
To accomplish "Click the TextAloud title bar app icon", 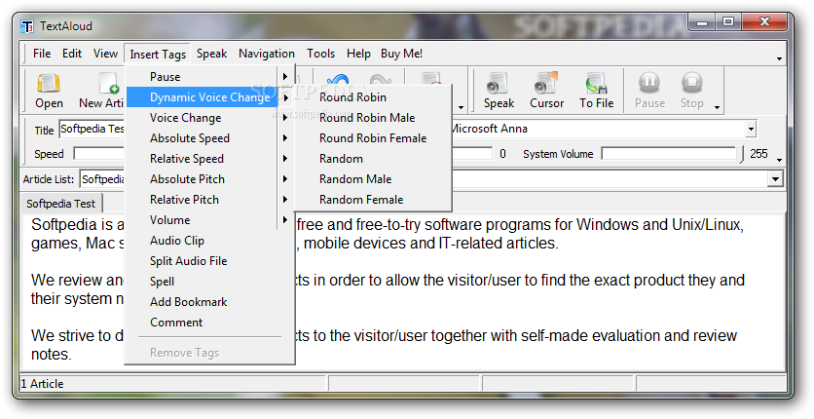I will coord(27,26).
